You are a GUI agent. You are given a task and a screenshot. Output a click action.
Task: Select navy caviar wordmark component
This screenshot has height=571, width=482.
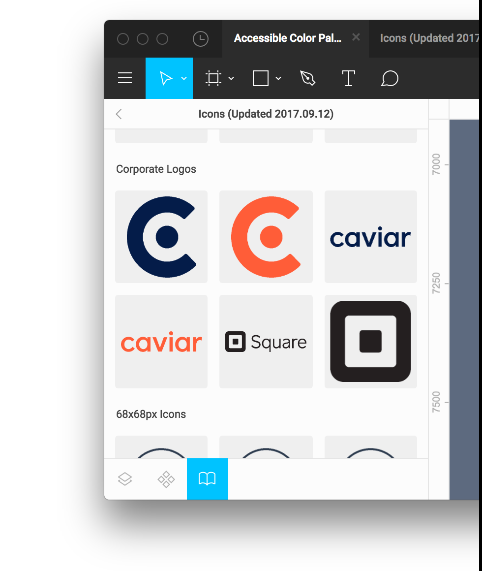click(x=371, y=237)
